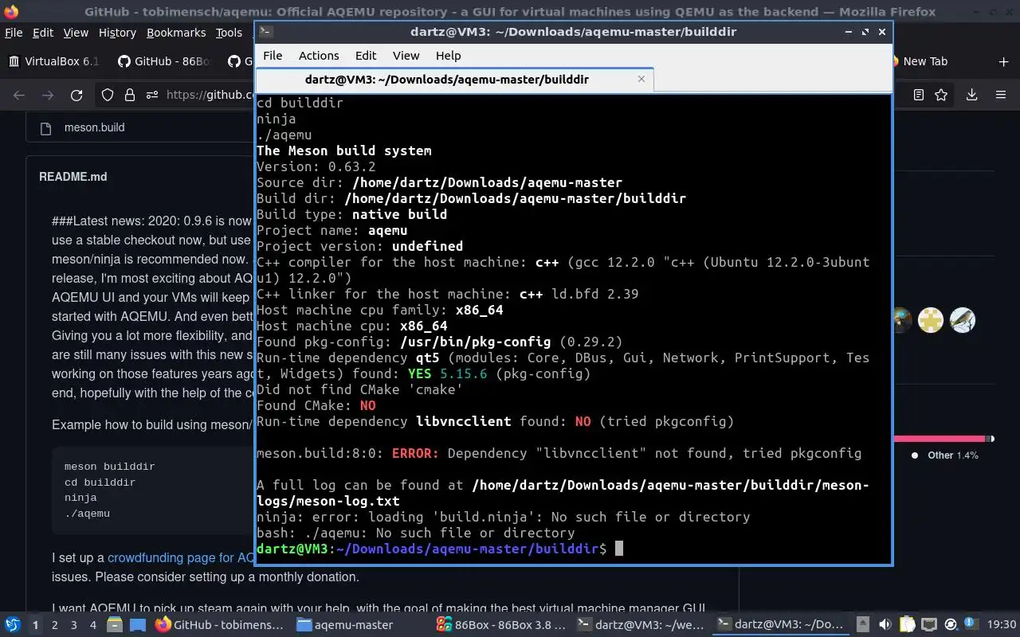This screenshot has width=1020, height=637.
Task: Open a new Firefox tab with plus
Action: coord(1003,61)
